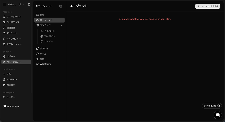Click the モデレーション shield icon
Viewport: 225px width, 122px height.
[4, 44]
